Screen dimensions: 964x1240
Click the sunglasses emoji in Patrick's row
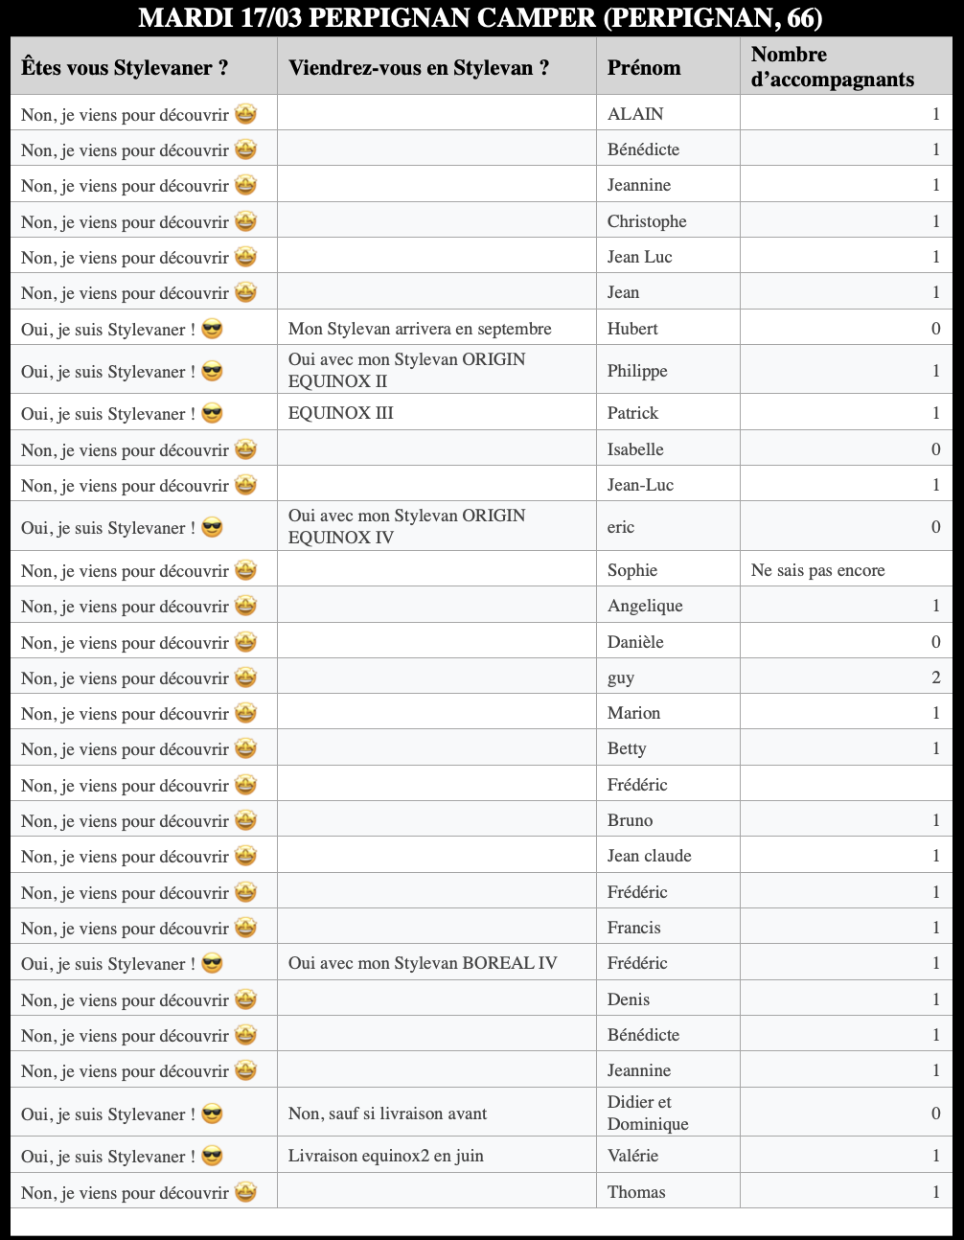[212, 414]
